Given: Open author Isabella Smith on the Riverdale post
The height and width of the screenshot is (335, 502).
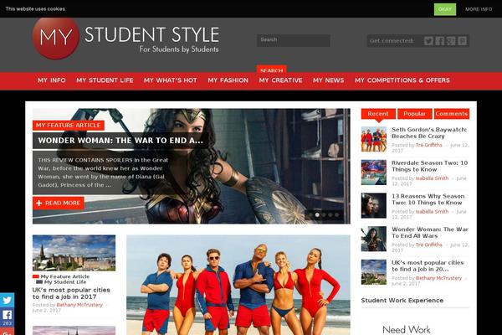Looking at the screenshot, I should click(x=432, y=178).
